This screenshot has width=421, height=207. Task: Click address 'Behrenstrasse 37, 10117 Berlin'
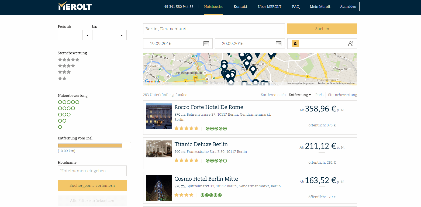pos(212,115)
